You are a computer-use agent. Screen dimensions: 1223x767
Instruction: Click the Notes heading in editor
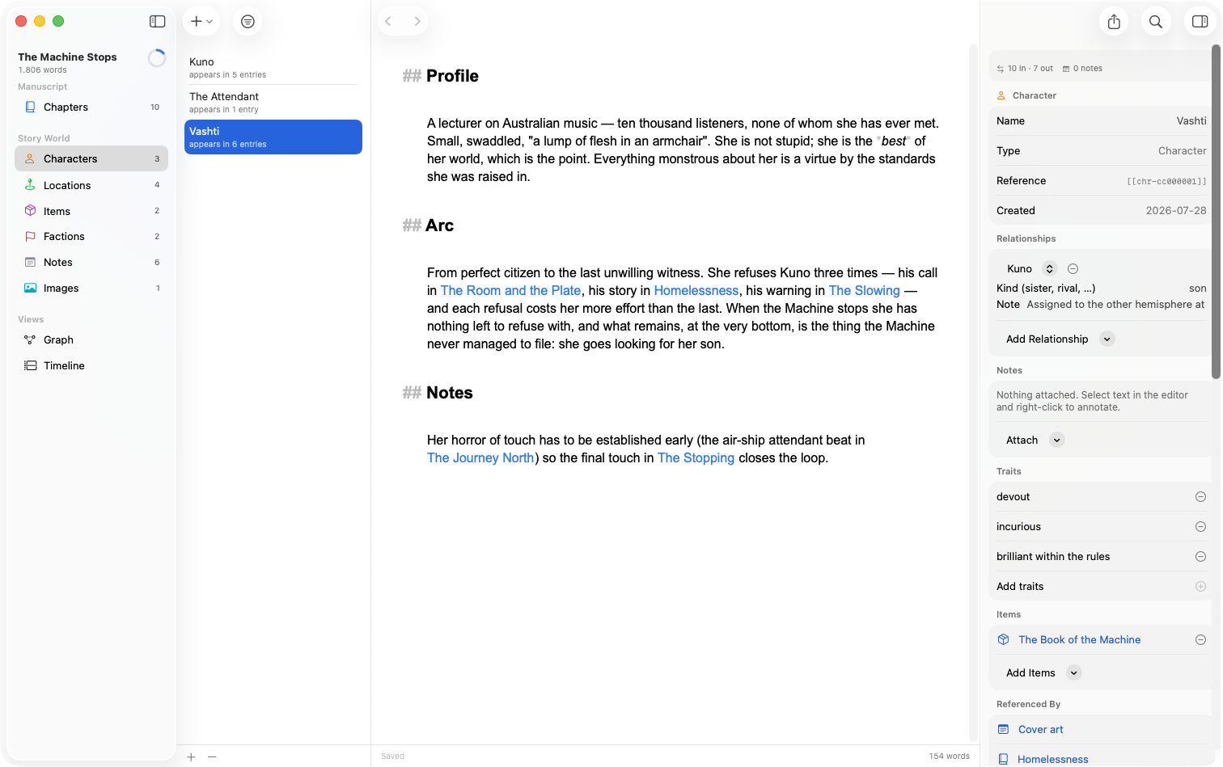click(450, 393)
